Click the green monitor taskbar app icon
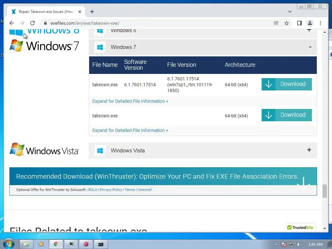Image resolution: width=332 pixels, height=249 pixels. click(71, 244)
